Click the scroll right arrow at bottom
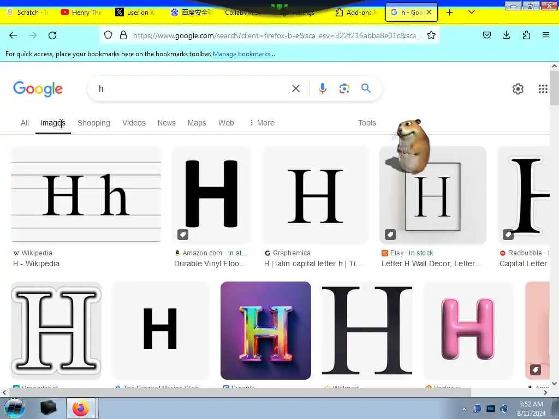Image resolution: width=559 pixels, height=419 pixels. coord(545,392)
